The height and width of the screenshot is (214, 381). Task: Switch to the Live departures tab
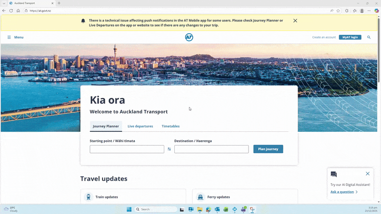(x=140, y=126)
